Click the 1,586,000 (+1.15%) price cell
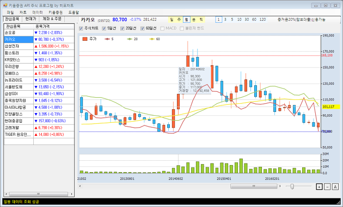 [x=54, y=46]
